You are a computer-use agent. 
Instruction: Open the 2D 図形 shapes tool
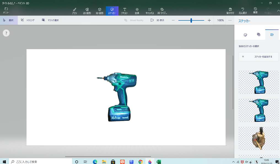click(x=87, y=11)
